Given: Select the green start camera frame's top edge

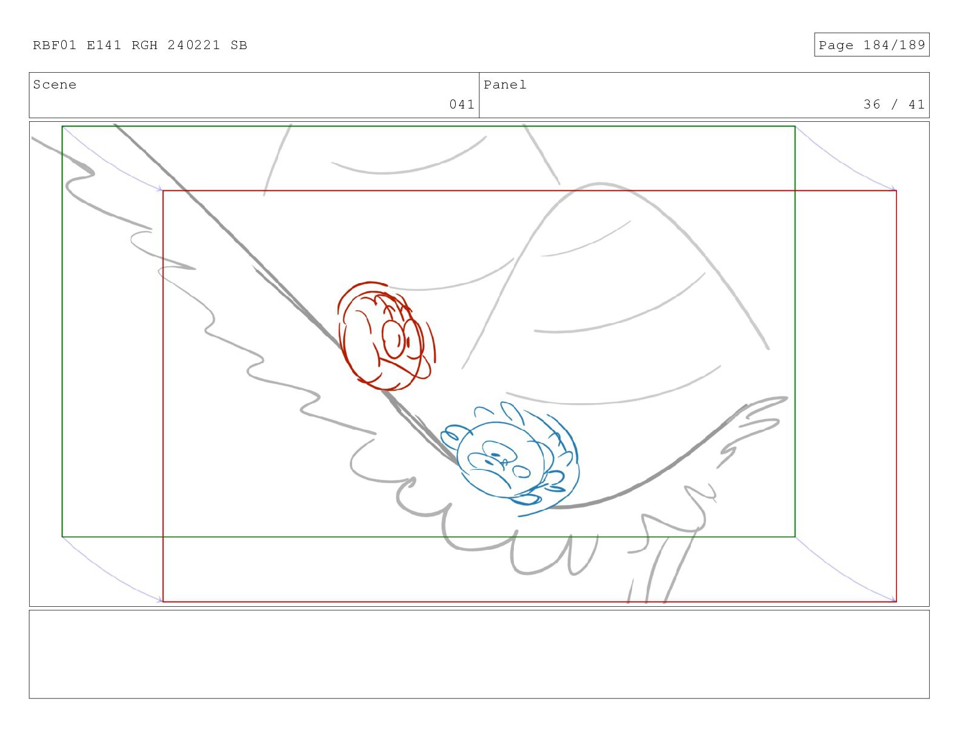Looking at the screenshot, I should click(x=428, y=127).
